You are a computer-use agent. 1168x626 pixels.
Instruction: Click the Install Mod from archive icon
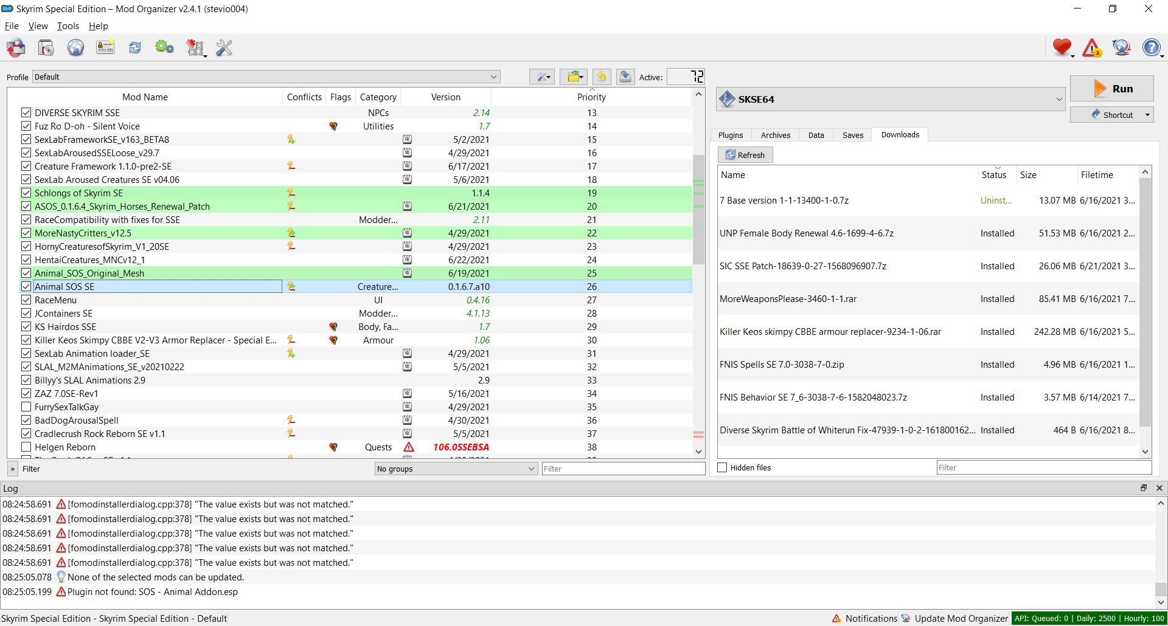(x=16, y=47)
